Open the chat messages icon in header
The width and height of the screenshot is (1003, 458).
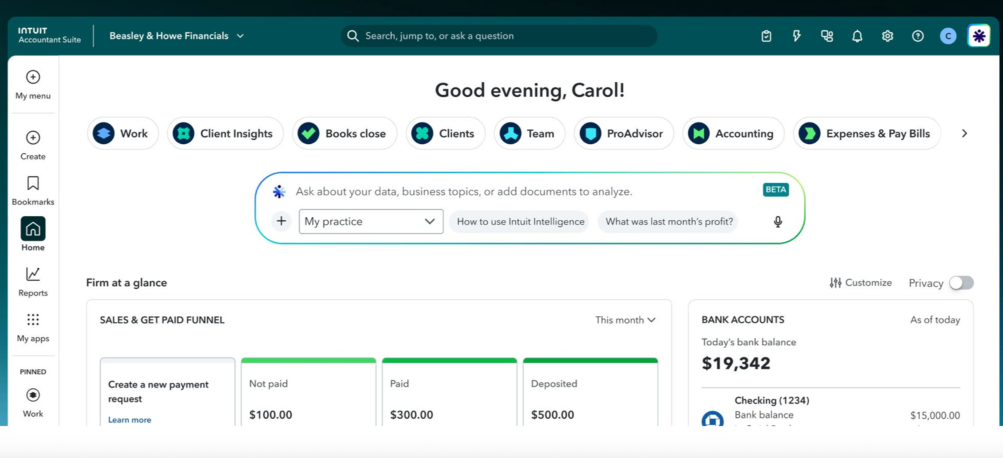click(x=827, y=36)
